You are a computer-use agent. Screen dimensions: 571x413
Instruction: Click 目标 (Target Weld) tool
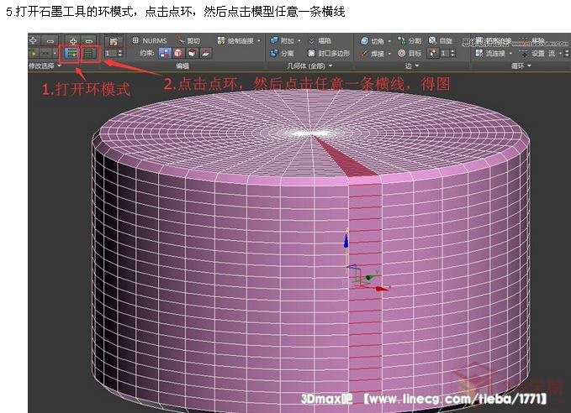(410, 53)
